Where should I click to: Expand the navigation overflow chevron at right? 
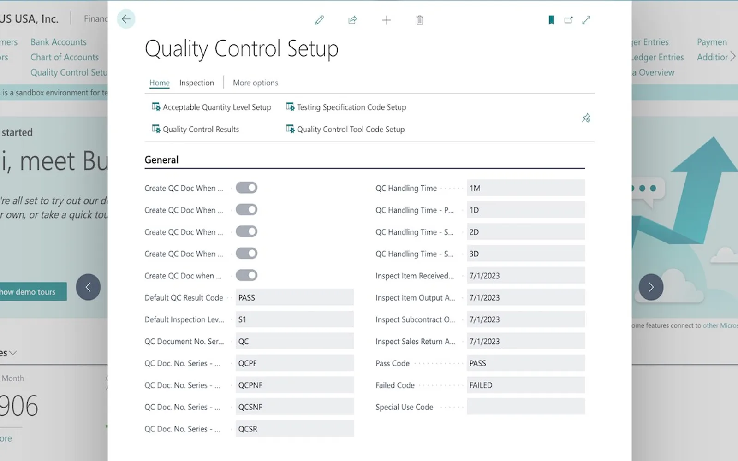[x=732, y=57]
